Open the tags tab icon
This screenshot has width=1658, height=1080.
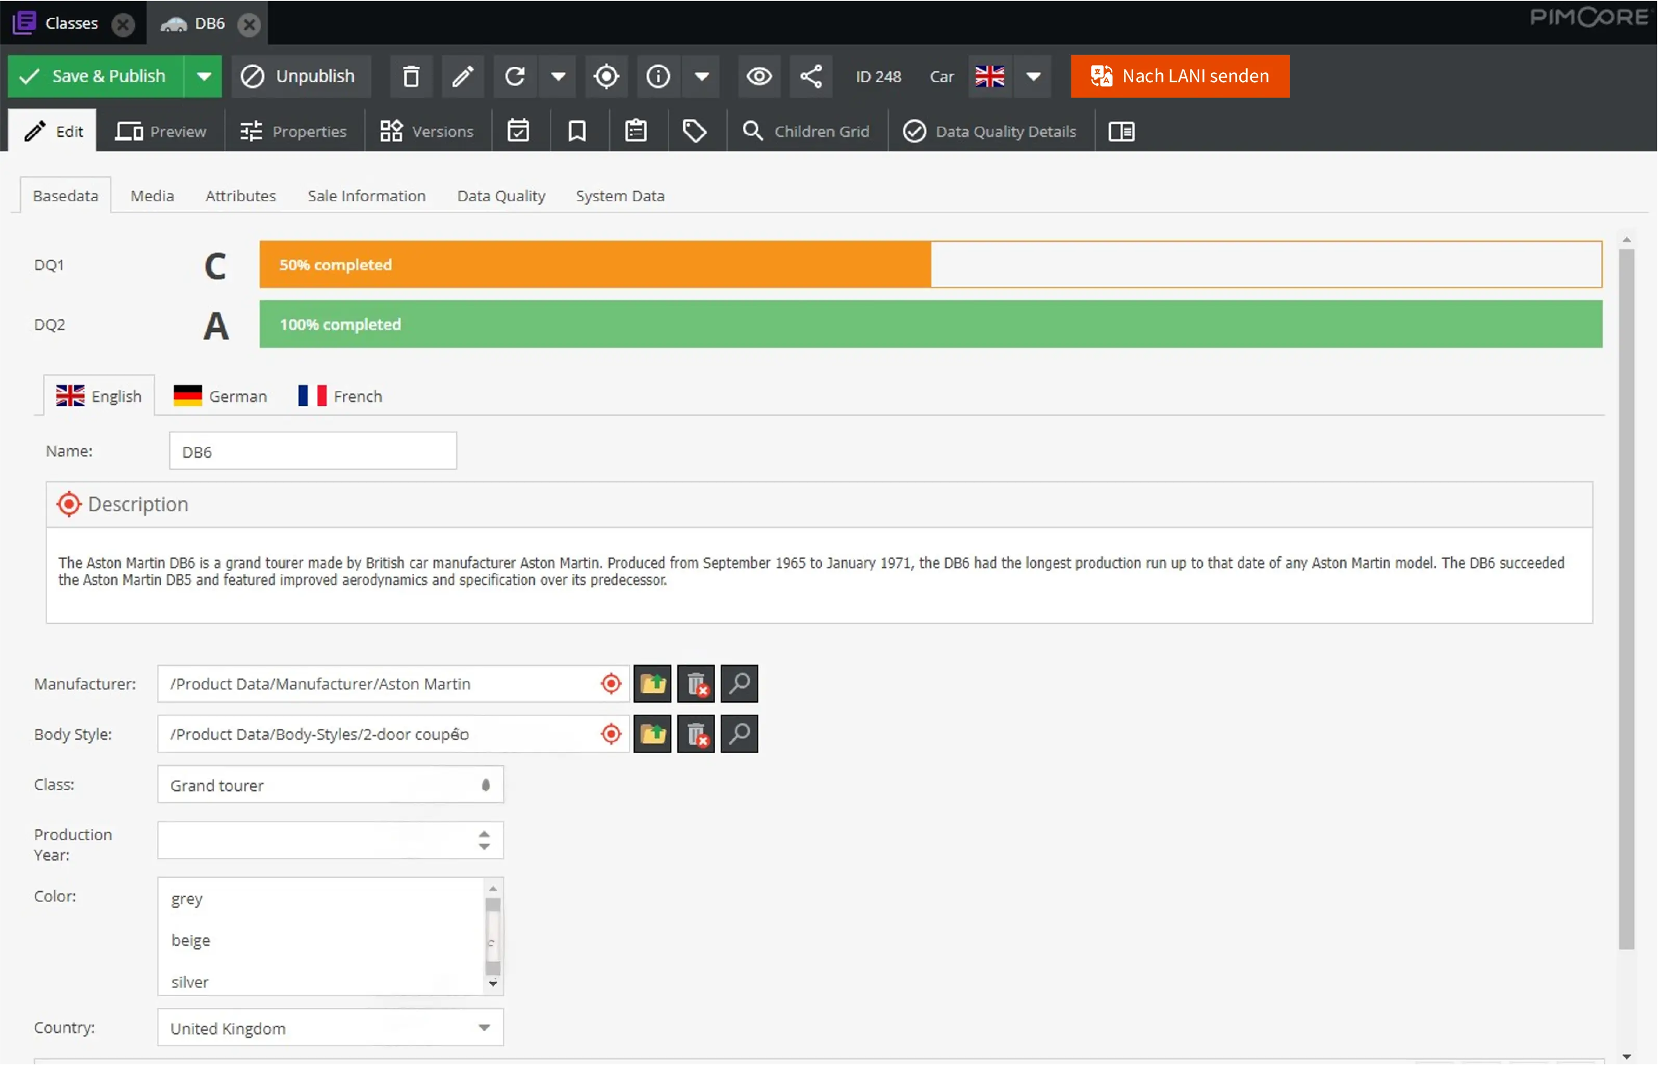[x=694, y=131]
